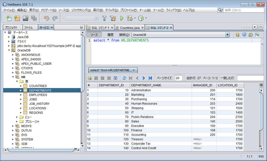Go to next page of results
Viewport: 267px width, 161px height.
(x=144, y=78)
